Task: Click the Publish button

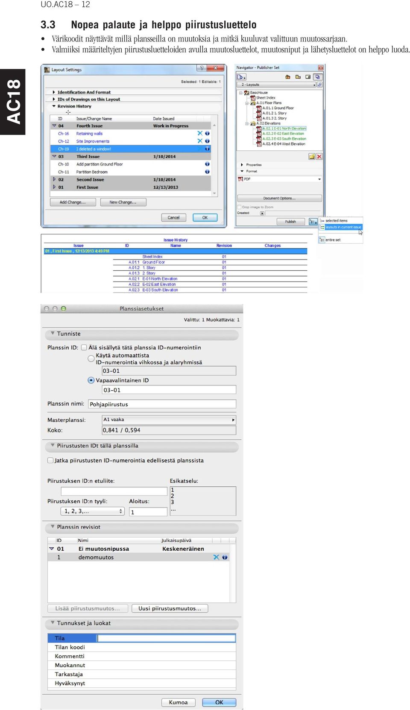Action: 290,222
